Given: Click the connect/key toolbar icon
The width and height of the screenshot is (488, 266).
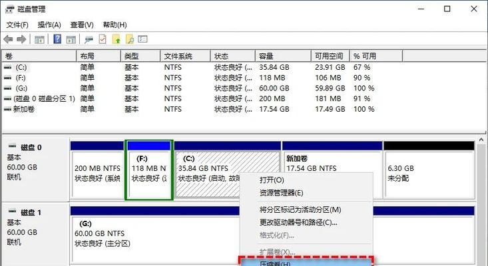Looking at the screenshot, I should tap(89, 39).
